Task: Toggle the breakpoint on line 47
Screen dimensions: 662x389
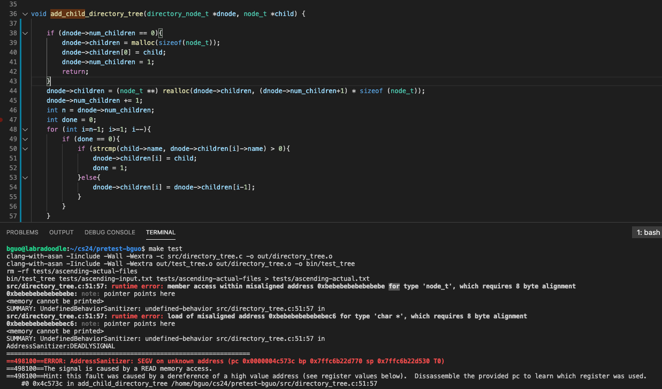Action: coord(2,120)
